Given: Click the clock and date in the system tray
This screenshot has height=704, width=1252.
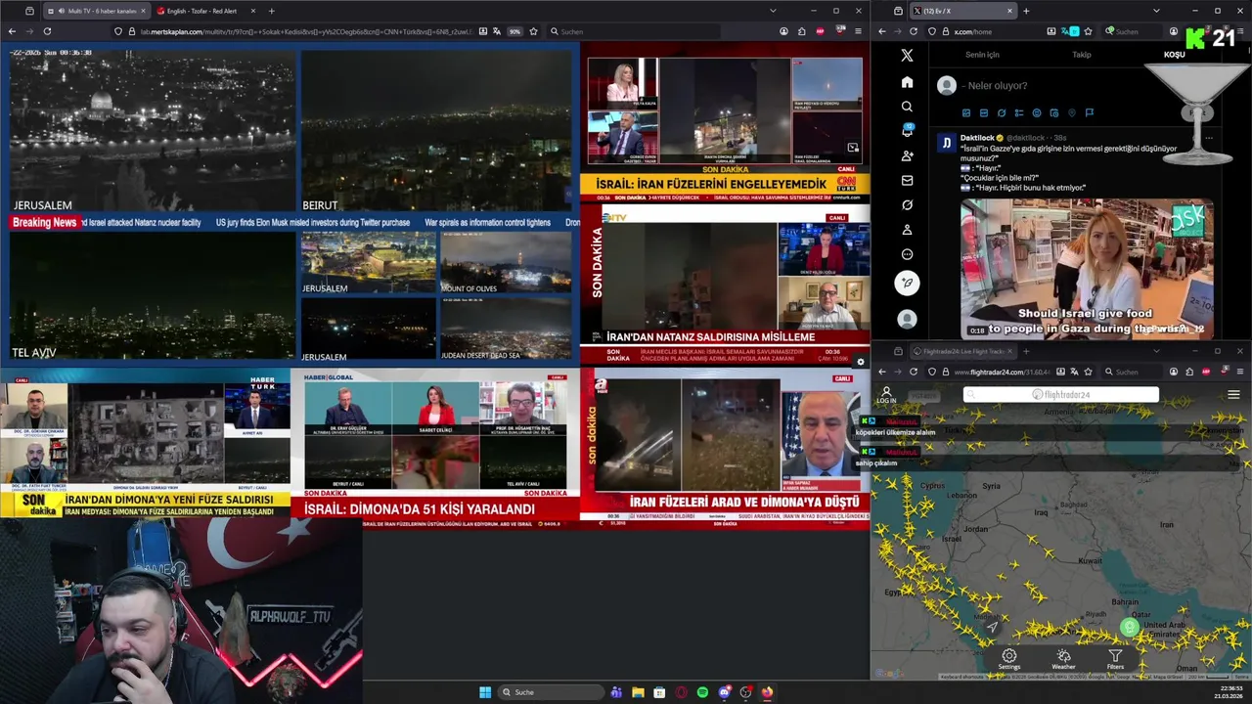Looking at the screenshot, I should click(x=1230, y=691).
